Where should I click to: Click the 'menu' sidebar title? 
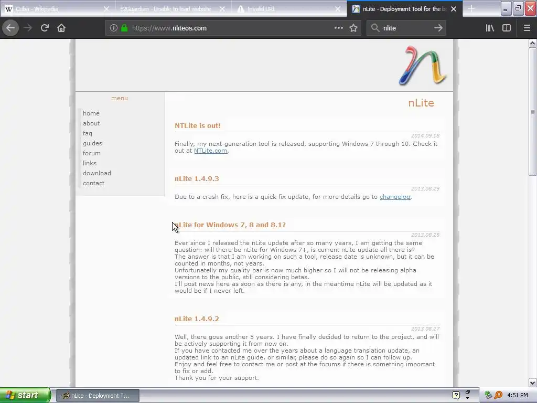[x=120, y=98]
